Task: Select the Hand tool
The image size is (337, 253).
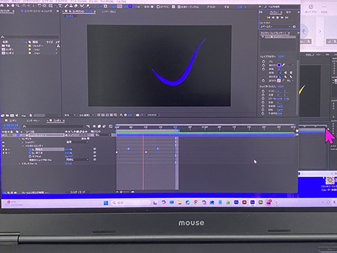Action: click(13, 6)
